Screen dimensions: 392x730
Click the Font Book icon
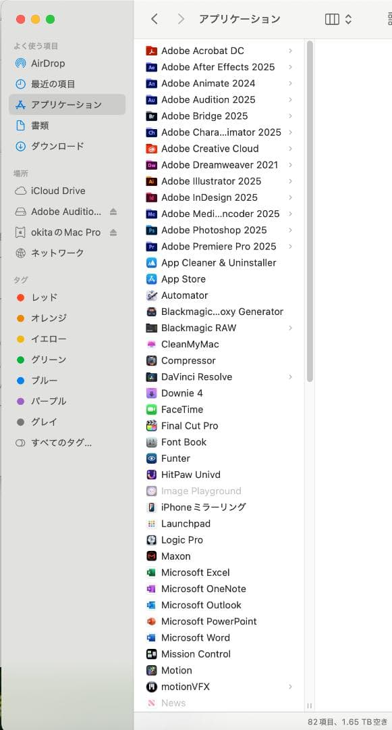pos(151,442)
